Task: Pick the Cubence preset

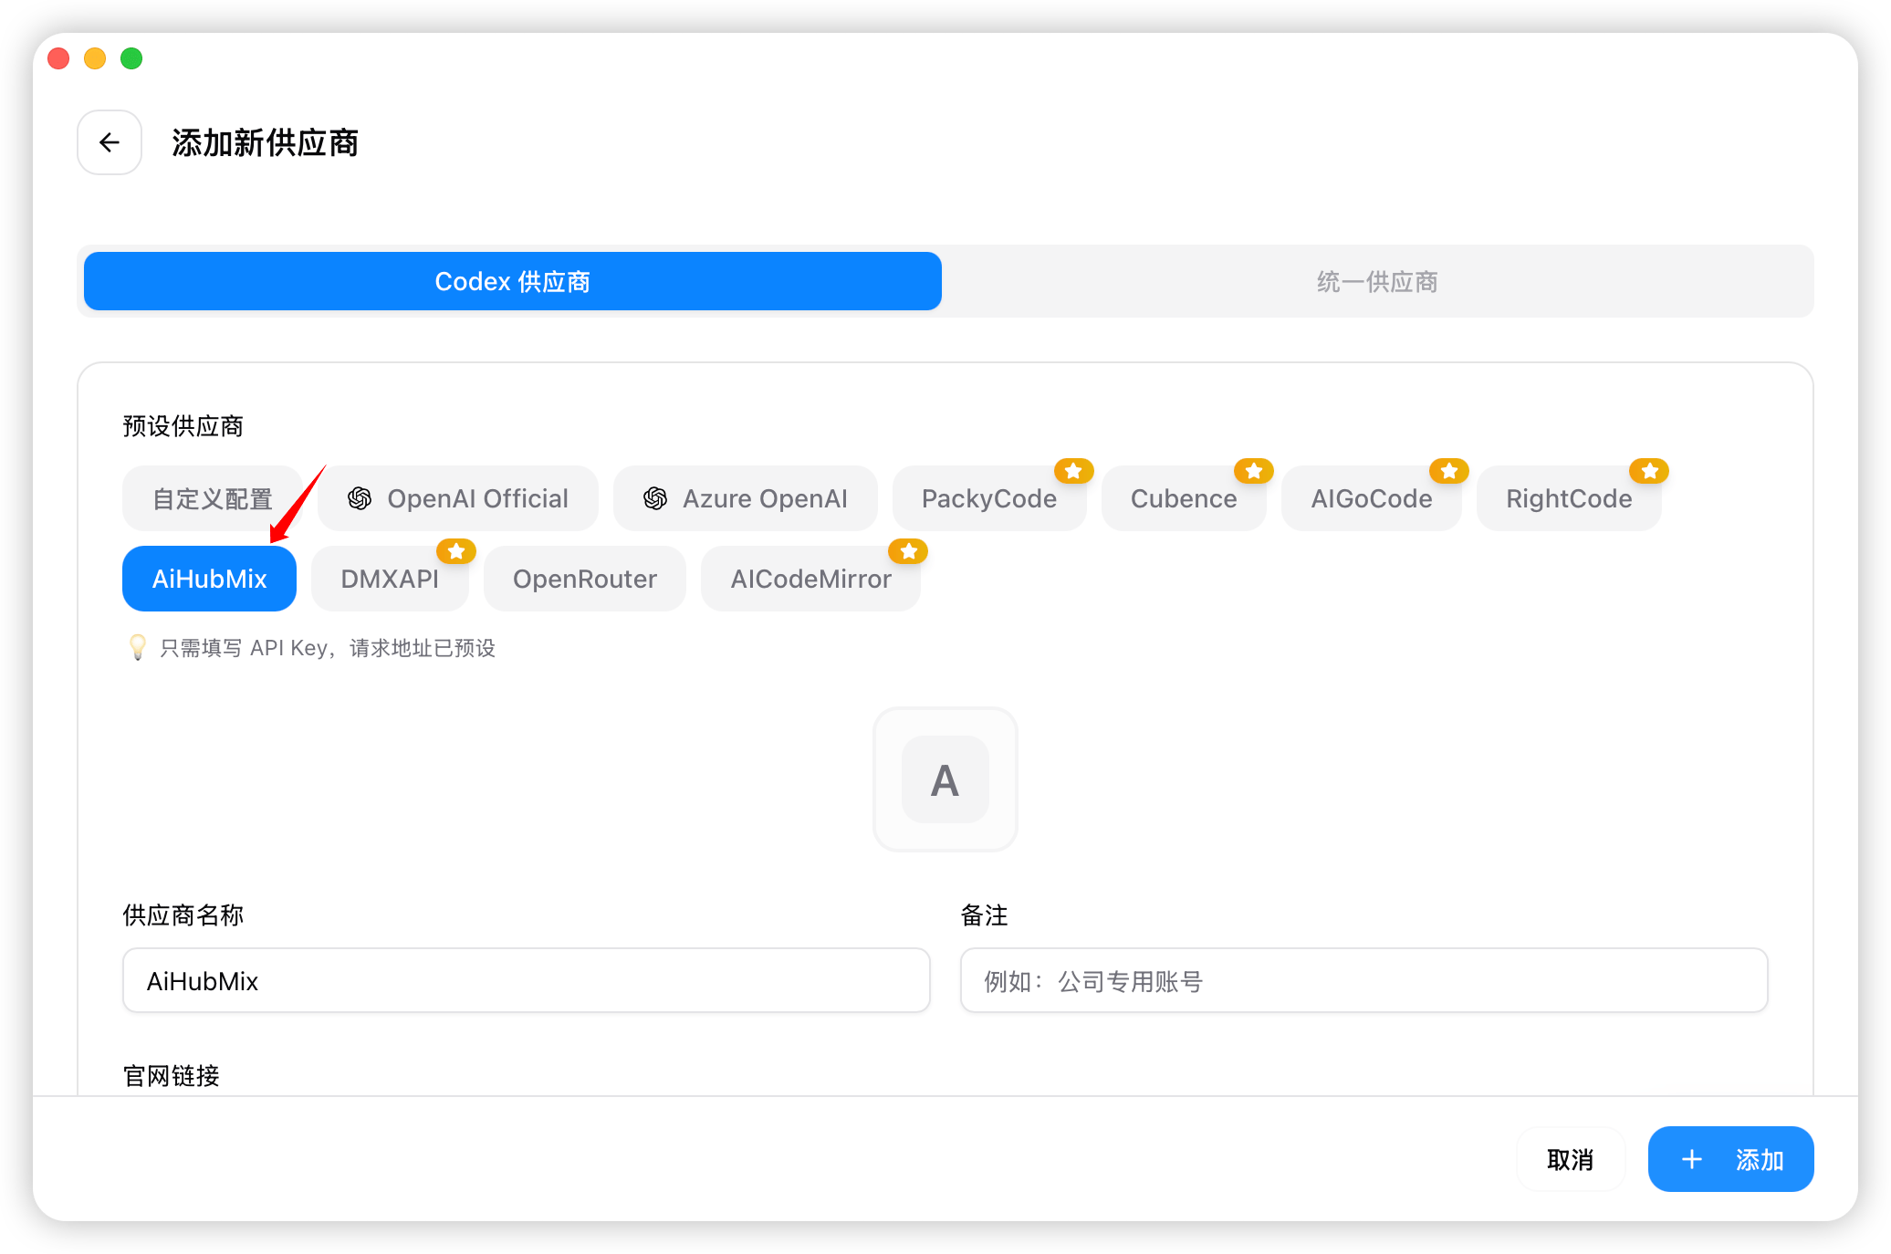Action: coord(1184,498)
